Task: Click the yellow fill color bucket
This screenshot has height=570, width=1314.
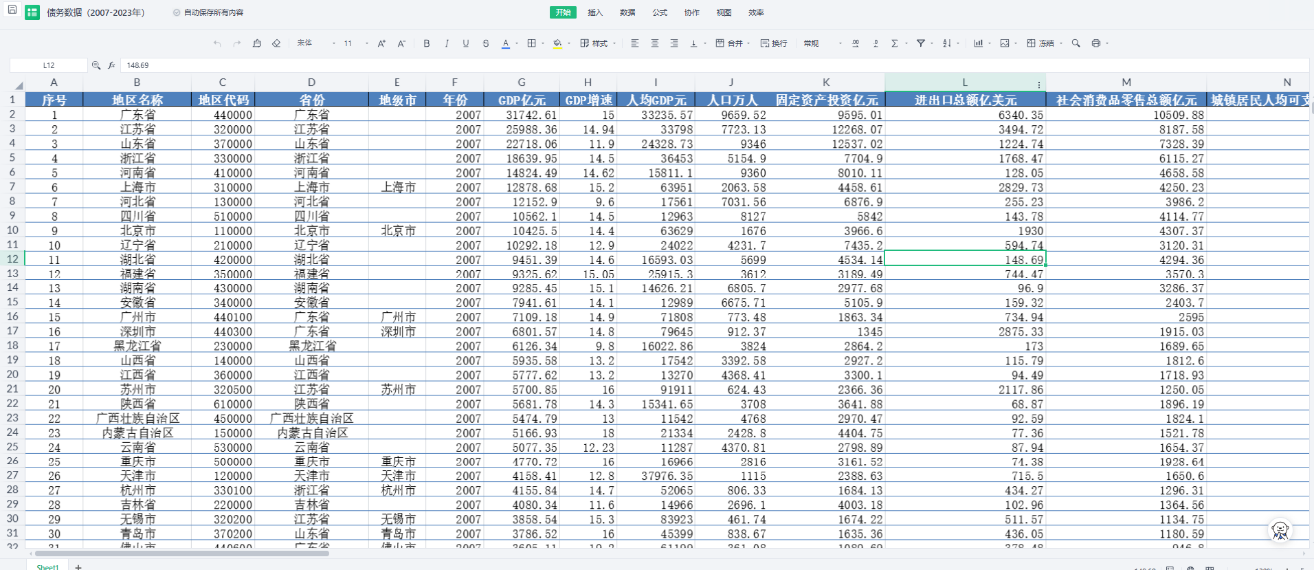Action: pos(557,43)
